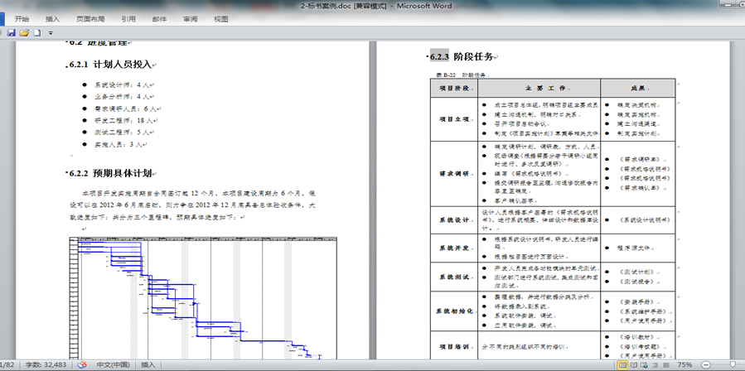Click the bullet 研发工程师: 18人
This screenshot has height=371, width=745.
click(x=123, y=121)
